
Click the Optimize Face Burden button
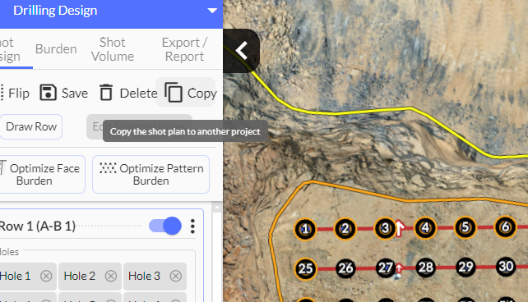point(41,174)
